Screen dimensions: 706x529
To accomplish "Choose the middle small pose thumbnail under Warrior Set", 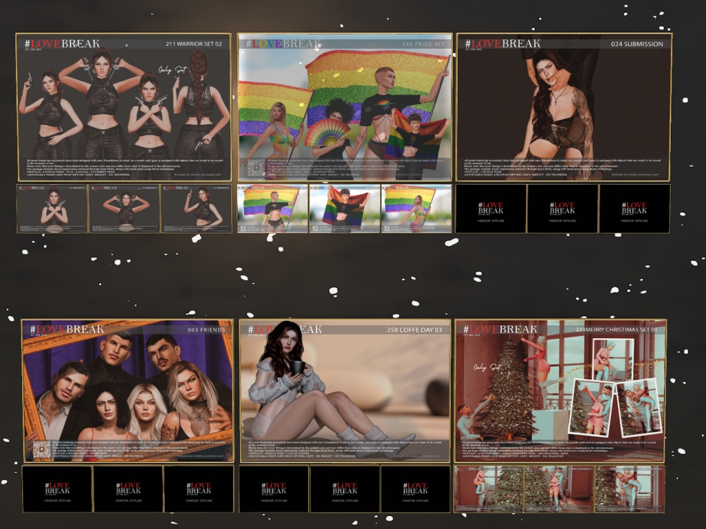I will tap(124, 209).
